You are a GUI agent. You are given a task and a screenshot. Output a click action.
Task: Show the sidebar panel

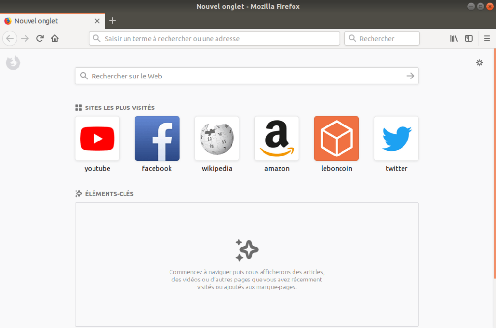coord(469,39)
